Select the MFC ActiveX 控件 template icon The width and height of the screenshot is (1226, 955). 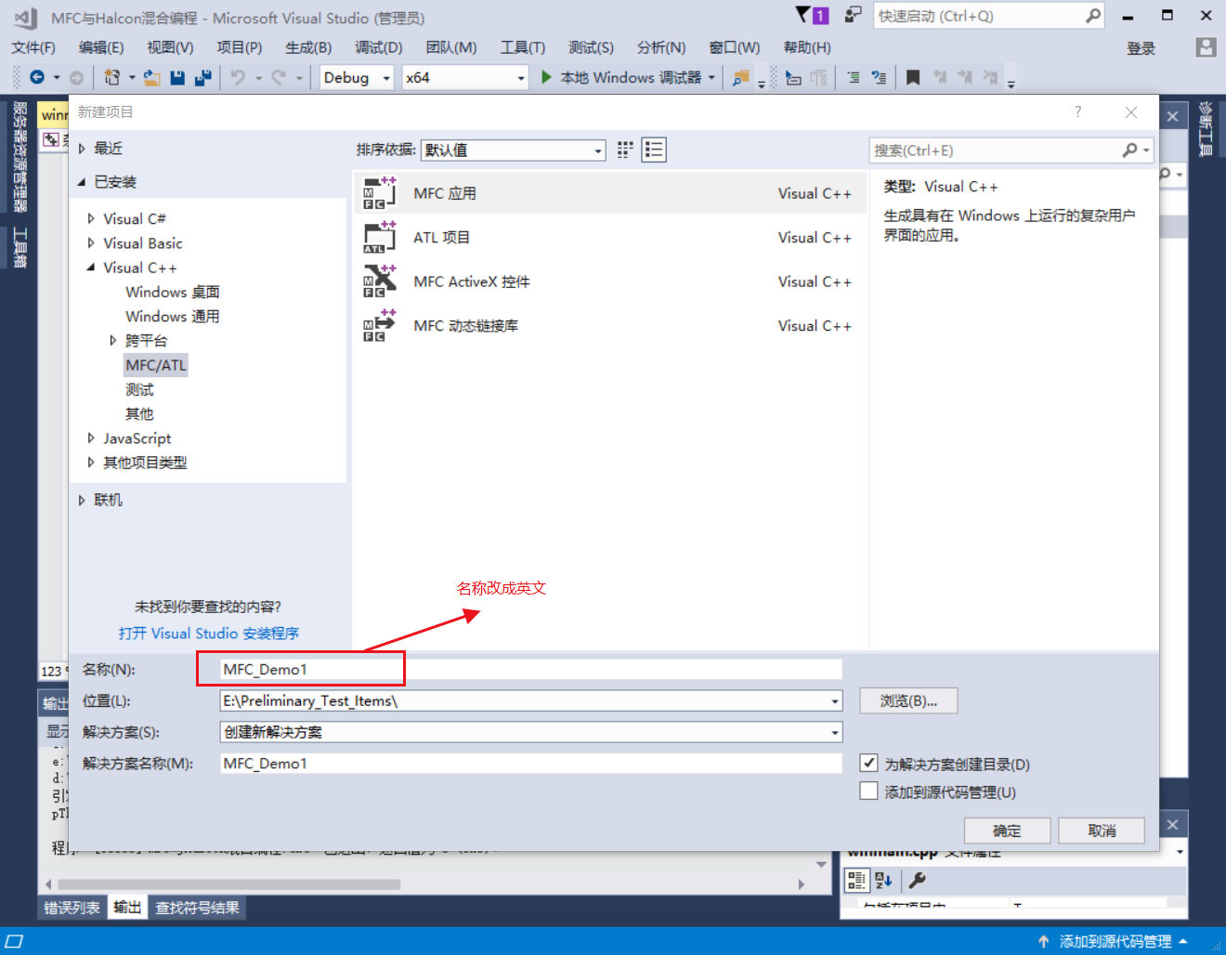click(379, 281)
